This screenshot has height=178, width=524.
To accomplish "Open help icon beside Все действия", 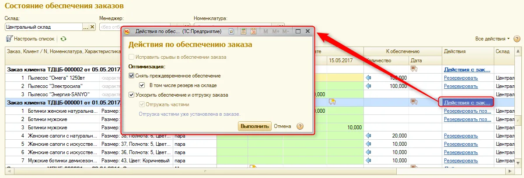I will coord(517,39).
